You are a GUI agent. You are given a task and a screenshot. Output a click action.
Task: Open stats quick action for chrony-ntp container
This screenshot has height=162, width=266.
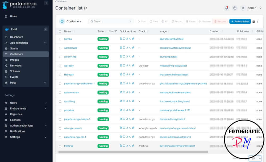click(127, 56)
